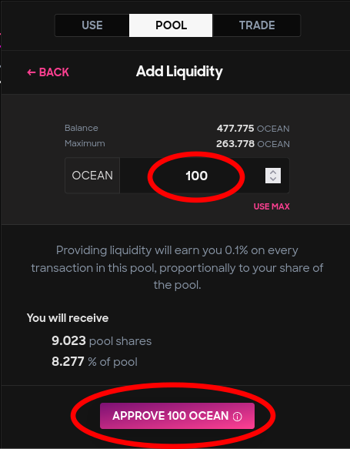Click the You will receive heading
This screenshot has height=449, width=350.
tap(68, 318)
